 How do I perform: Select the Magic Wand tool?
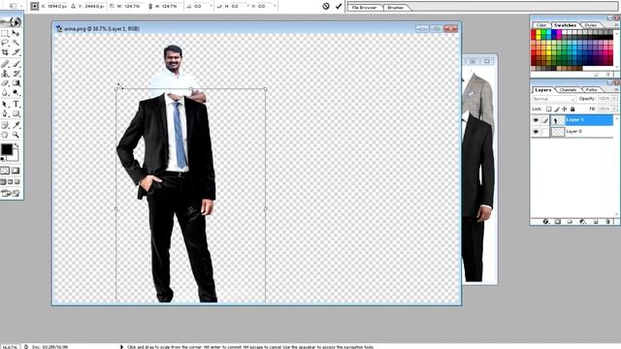click(16, 43)
